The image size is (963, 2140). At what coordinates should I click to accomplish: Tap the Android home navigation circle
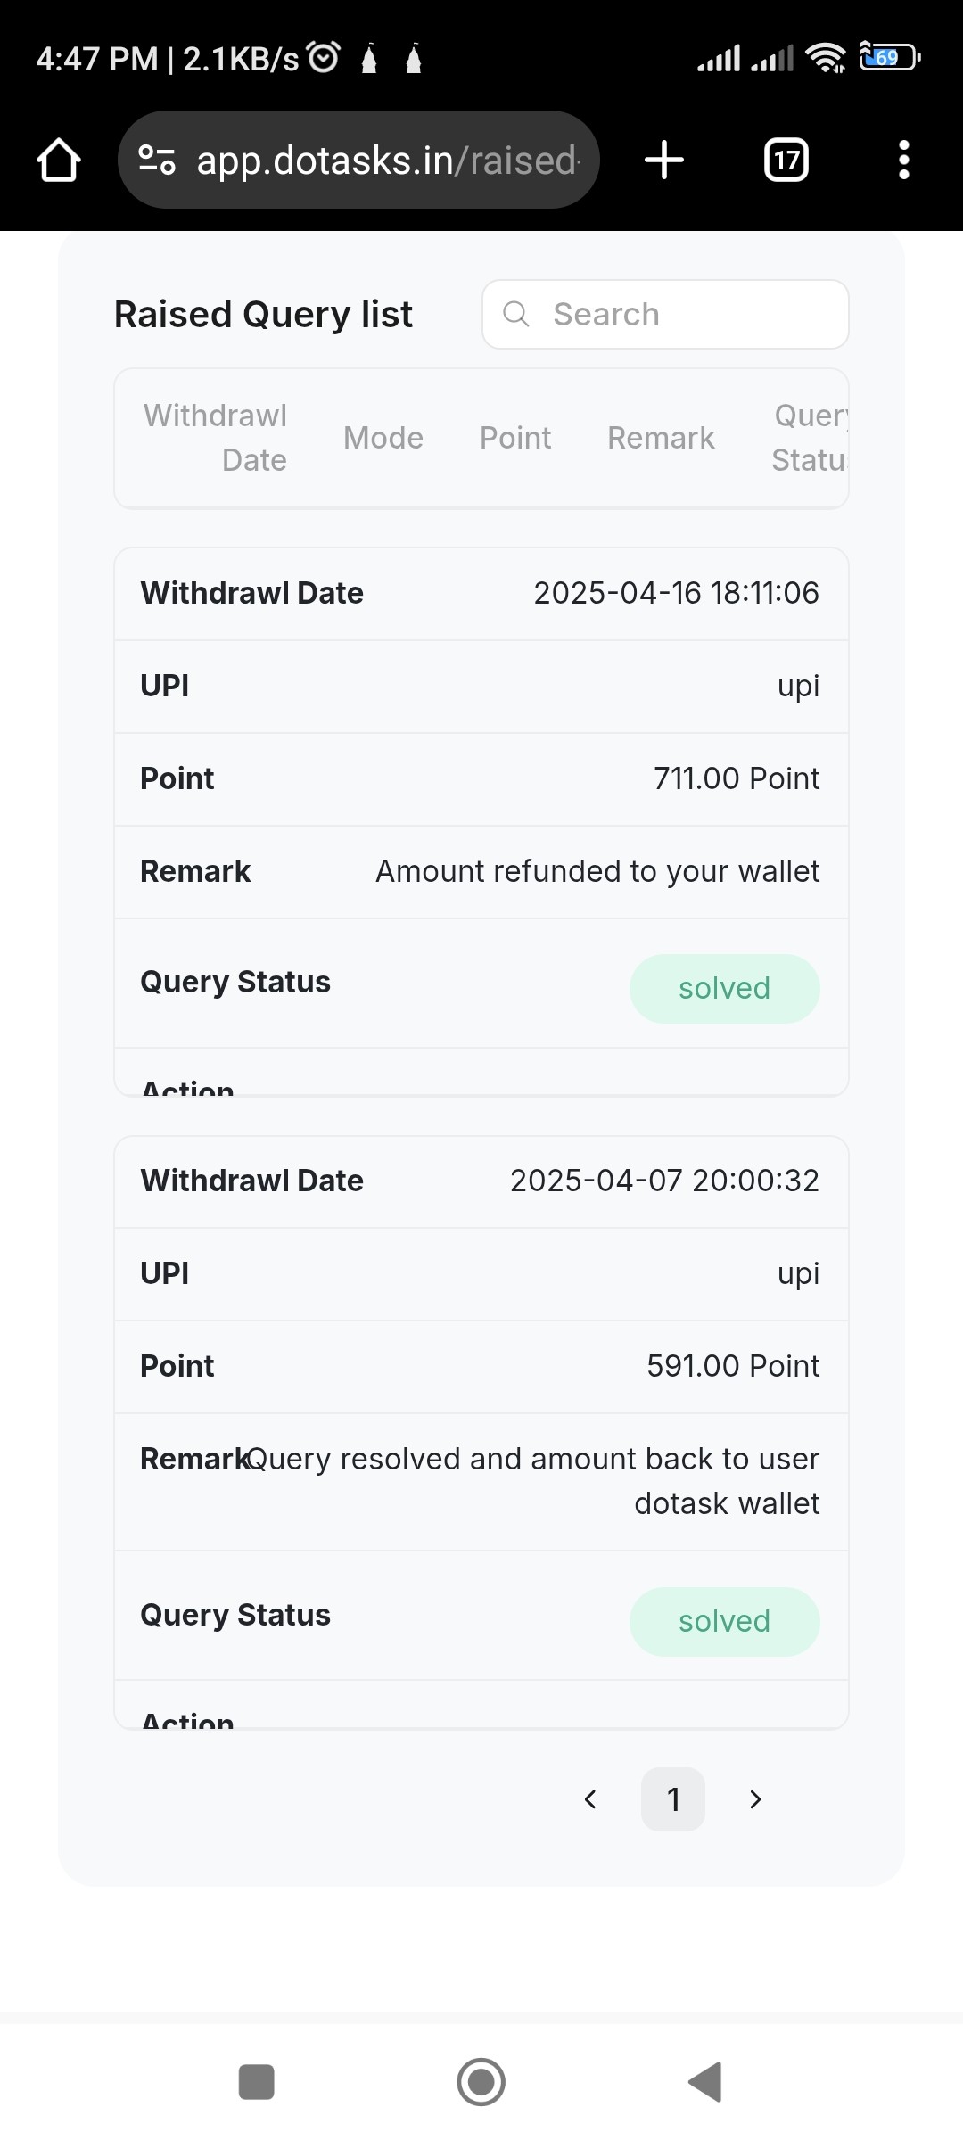tap(481, 2082)
